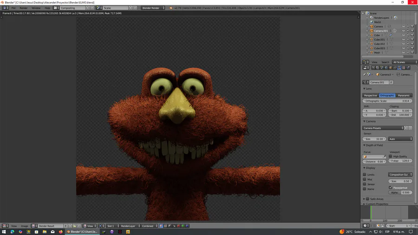Open the All Scenes outliner filter dropdown
The width and height of the screenshot is (418, 235).
(x=405, y=62)
